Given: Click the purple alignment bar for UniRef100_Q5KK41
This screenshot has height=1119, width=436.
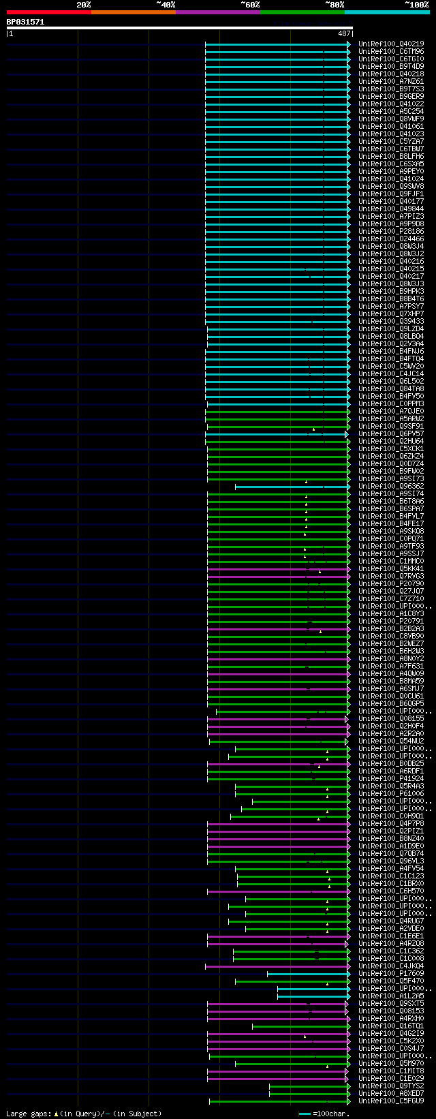Looking at the screenshot, I should [279, 569].
